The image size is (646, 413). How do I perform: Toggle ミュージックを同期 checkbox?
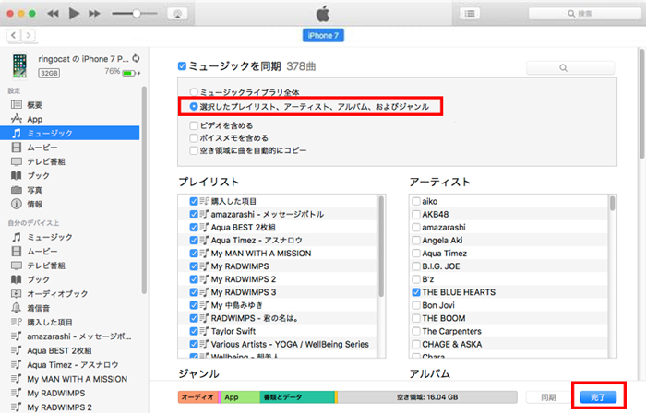coord(182,66)
